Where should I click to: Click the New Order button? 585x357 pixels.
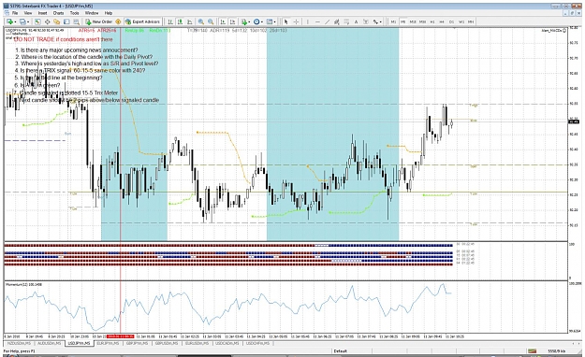click(x=99, y=21)
